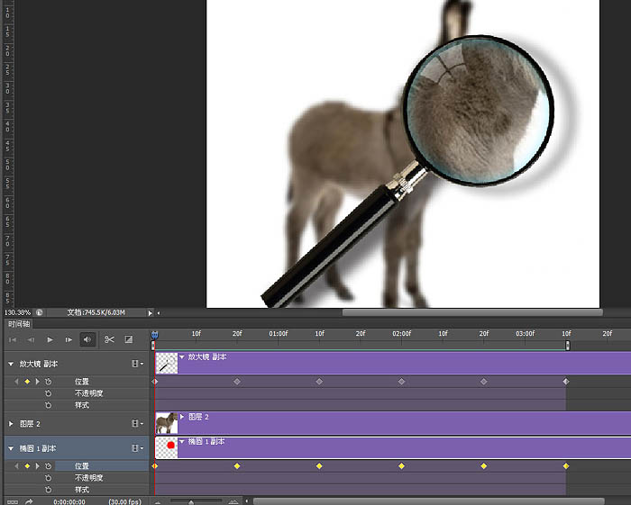
Task: Open filmstrip menu for 图层 2 track
Action: pyautogui.click(x=137, y=423)
